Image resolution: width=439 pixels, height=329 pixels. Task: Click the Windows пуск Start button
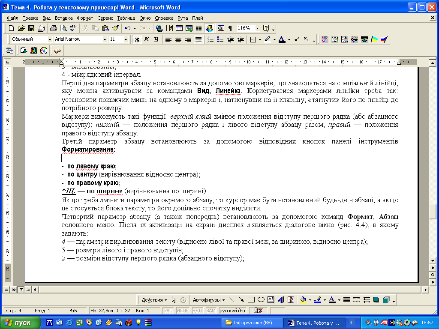(20, 323)
